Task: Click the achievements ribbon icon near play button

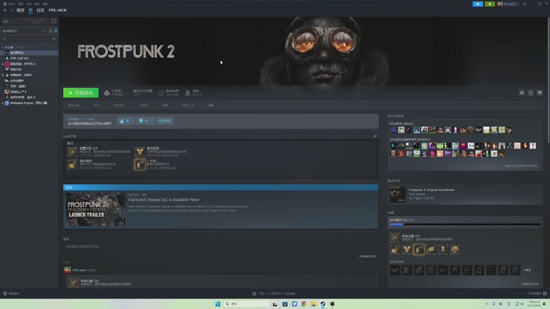Action: click(x=188, y=93)
